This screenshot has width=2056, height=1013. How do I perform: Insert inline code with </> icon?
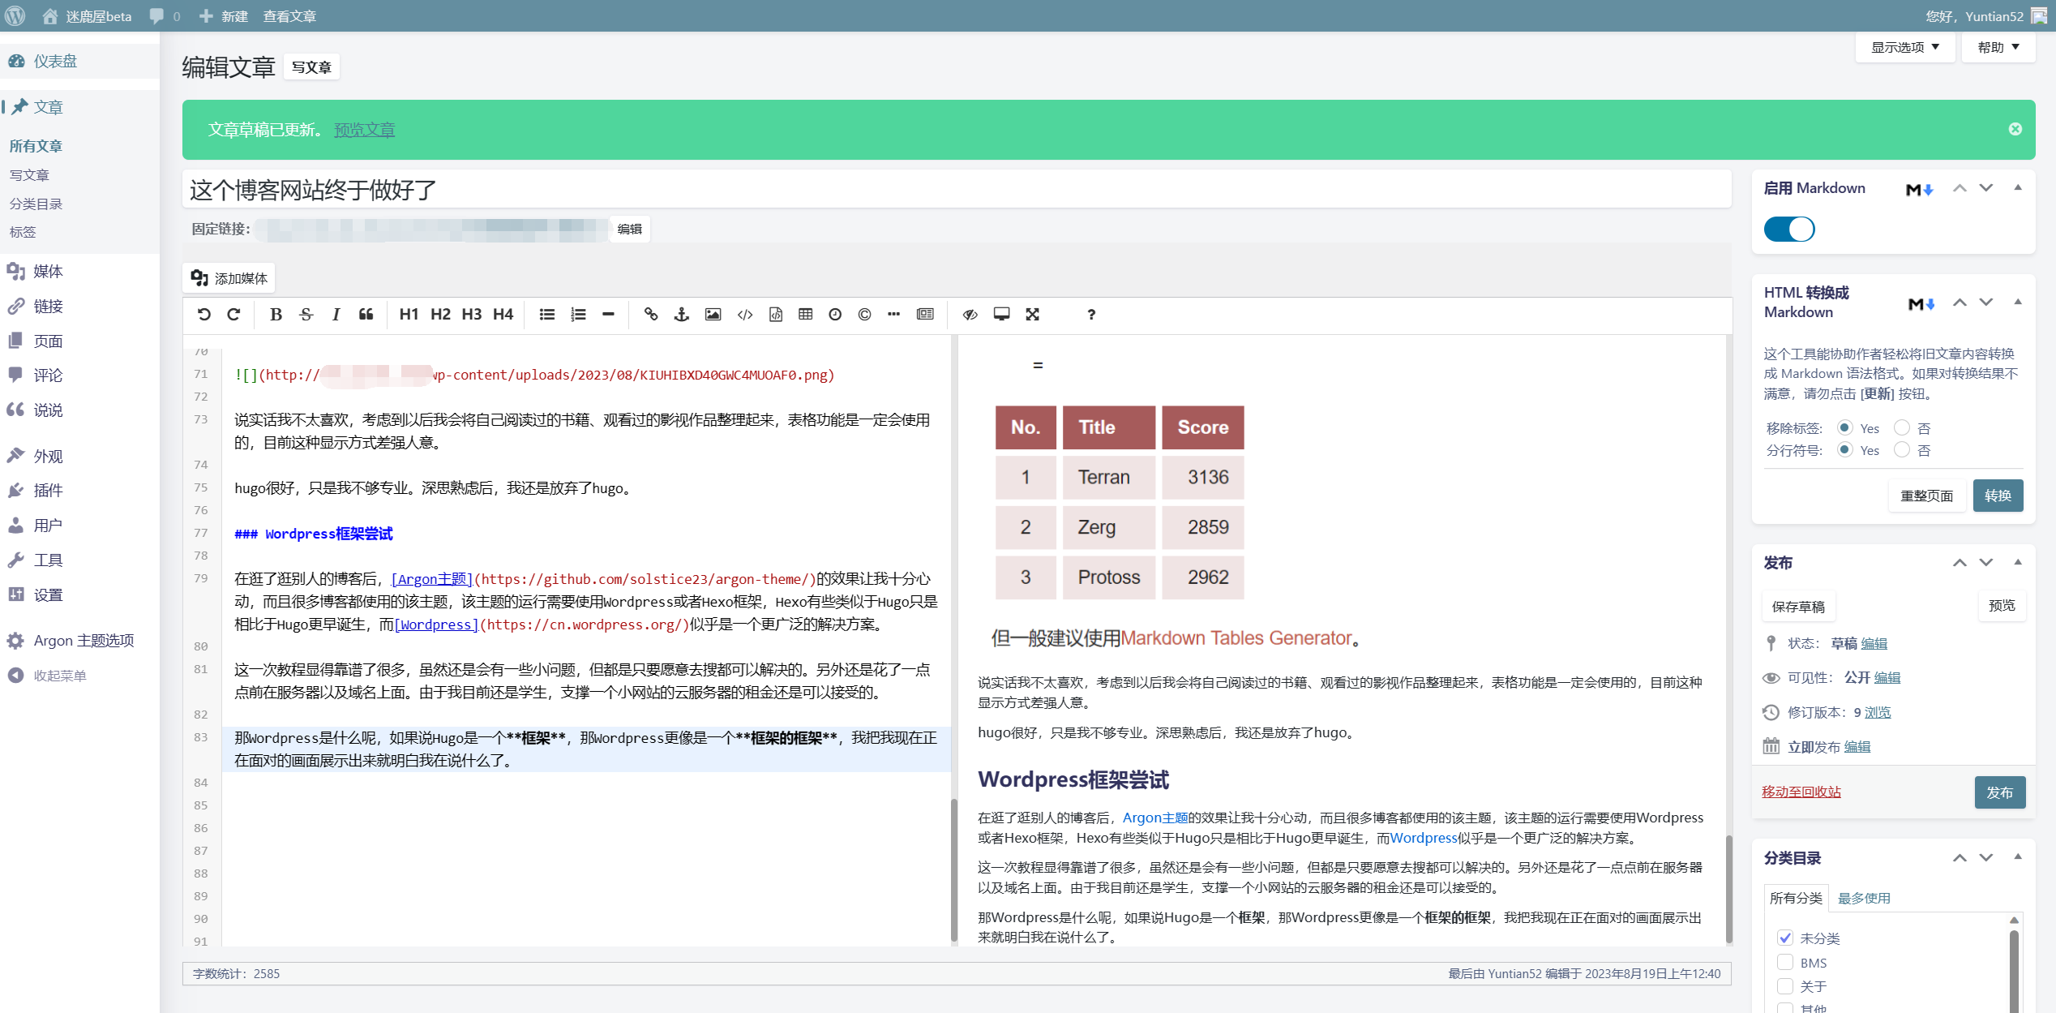click(744, 315)
